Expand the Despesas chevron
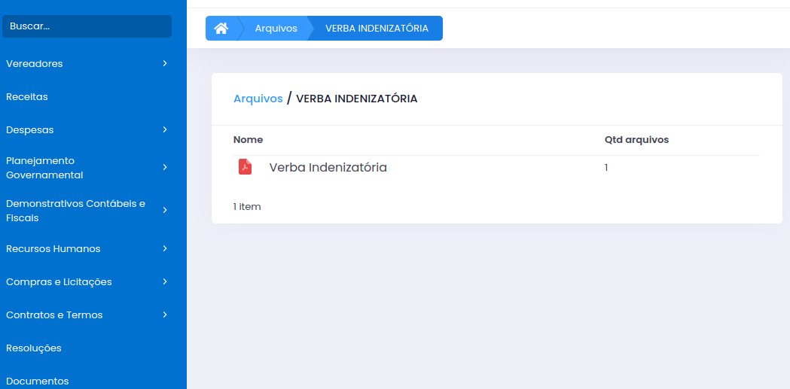Screen dimensions: 790x389 tap(164, 129)
